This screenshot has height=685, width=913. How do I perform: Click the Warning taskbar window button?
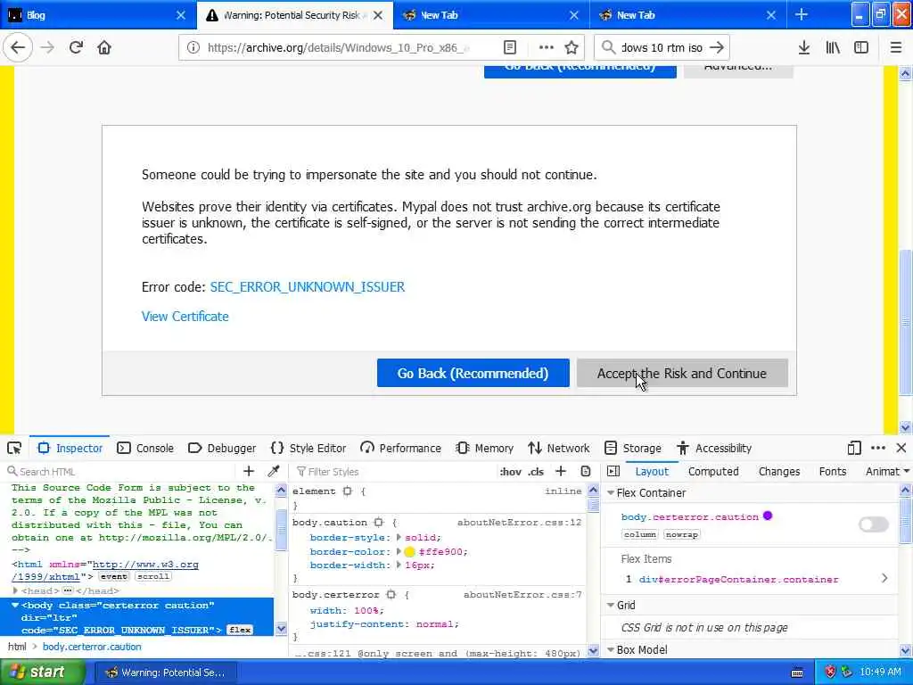pyautogui.click(x=165, y=673)
